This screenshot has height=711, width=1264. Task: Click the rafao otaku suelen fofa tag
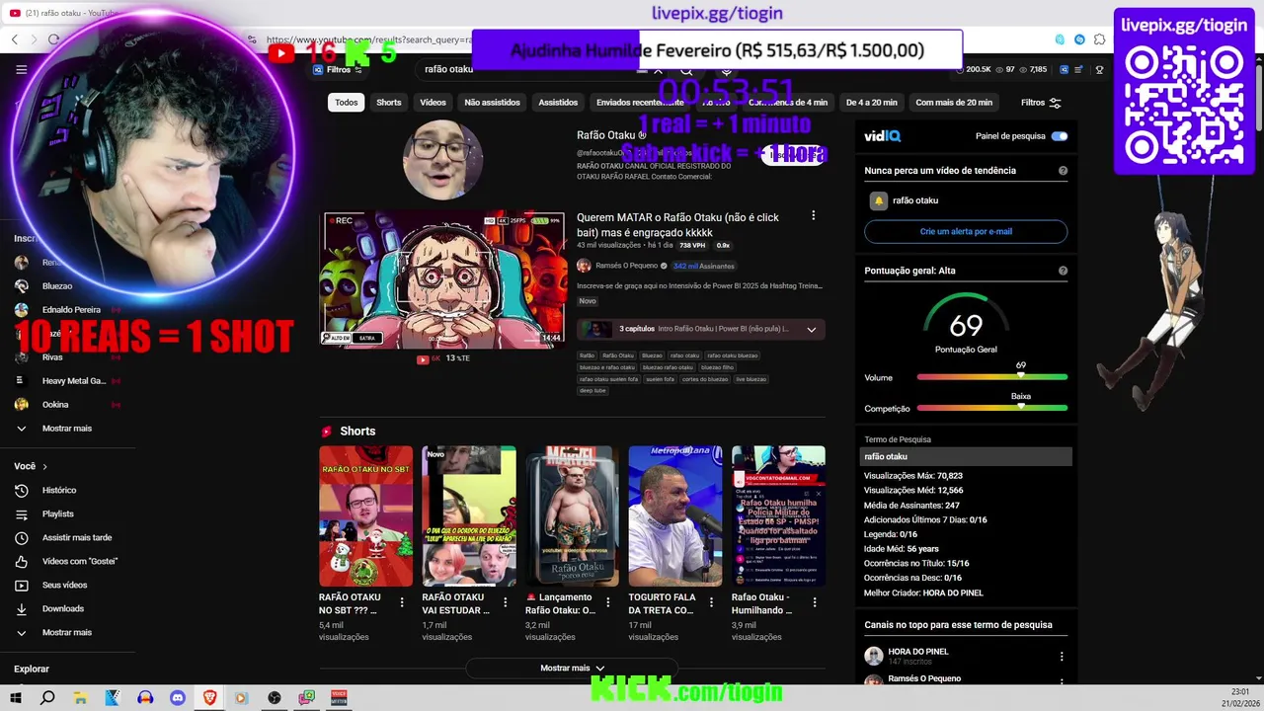(608, 379)
